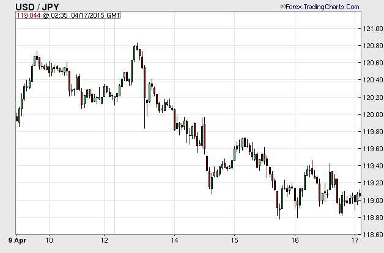The width and height of the screenshot is (384, 253).
Task: Click the 119.80 price axis label
Action: [373, 132]
